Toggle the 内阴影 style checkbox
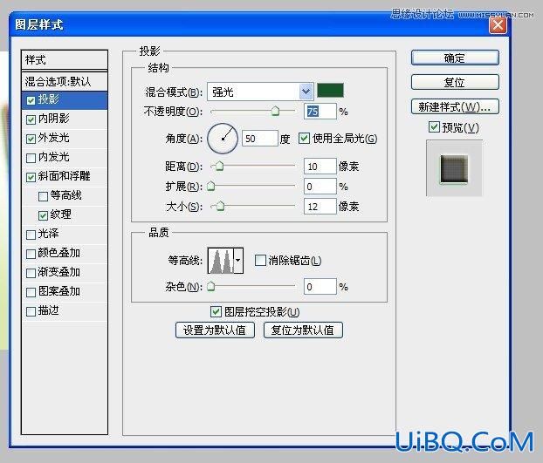Viewport: 543px width, 463px height. pos(31,119)
